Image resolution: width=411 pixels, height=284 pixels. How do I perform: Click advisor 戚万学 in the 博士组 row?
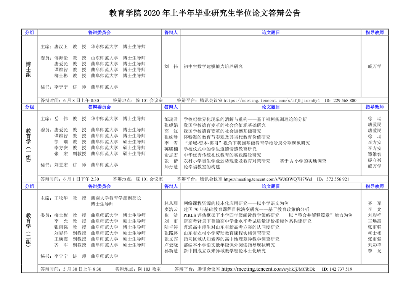click(x=374, y=66)
